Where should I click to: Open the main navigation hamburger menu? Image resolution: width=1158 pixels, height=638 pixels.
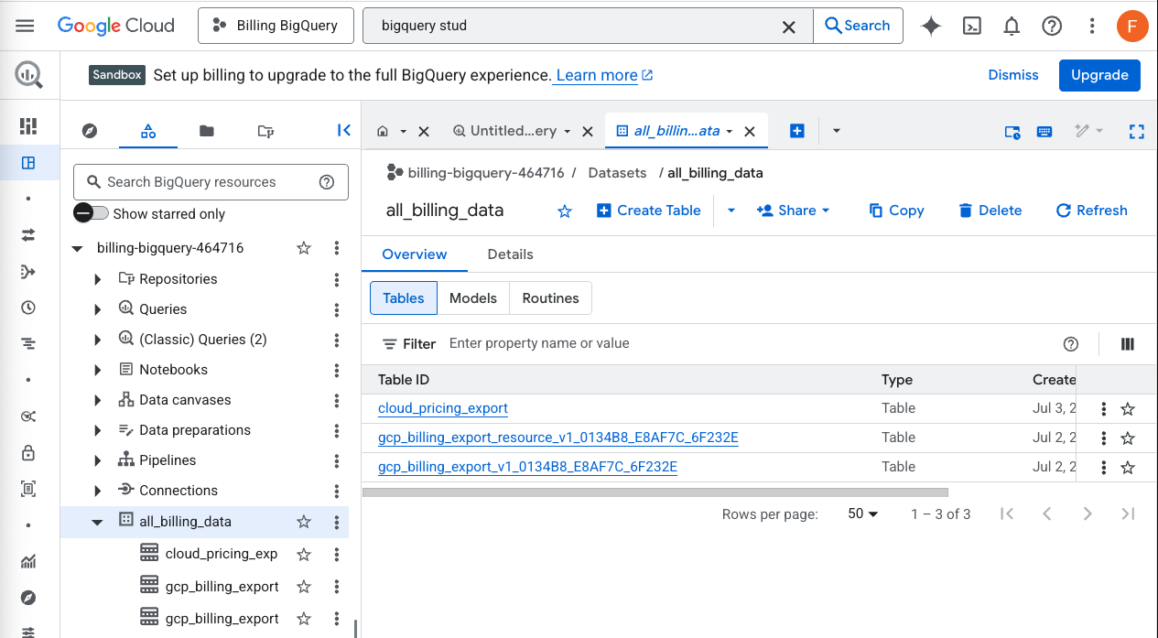click(x=25, y=26)
